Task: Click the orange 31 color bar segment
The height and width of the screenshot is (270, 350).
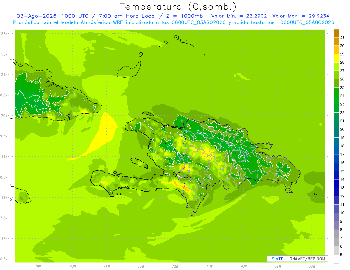Action: coord(336,33)
